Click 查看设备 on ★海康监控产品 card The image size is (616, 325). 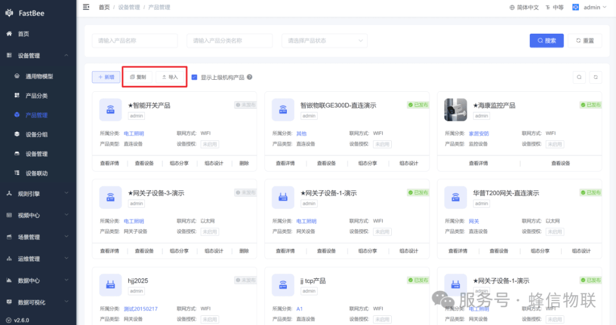click(560, 163)
